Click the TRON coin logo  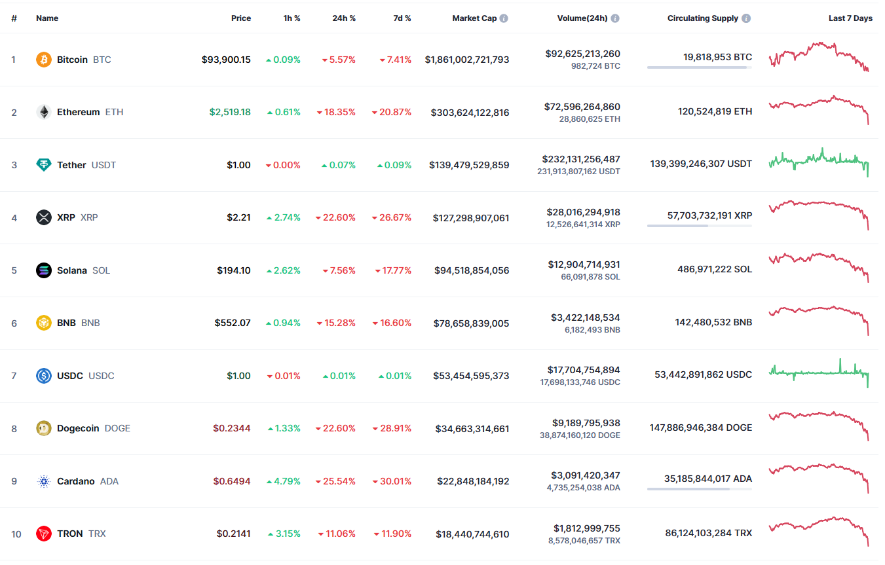click(44, 534)
